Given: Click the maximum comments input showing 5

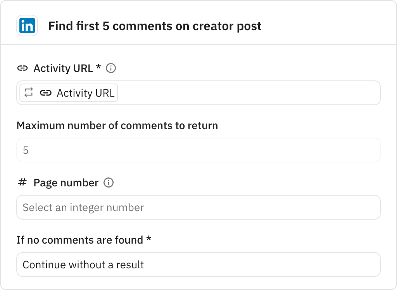Looking at the screenshot, I should (x=198, y=150).
